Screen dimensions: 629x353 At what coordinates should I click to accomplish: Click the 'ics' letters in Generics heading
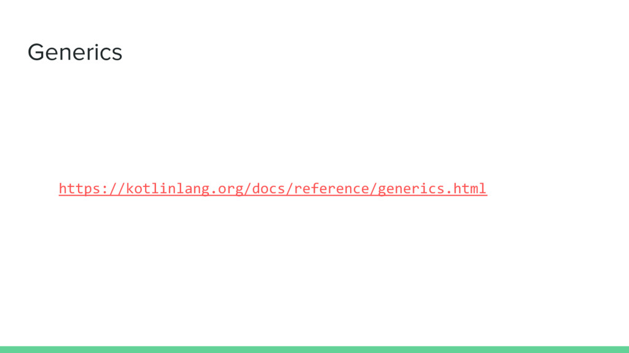[109, 53]
